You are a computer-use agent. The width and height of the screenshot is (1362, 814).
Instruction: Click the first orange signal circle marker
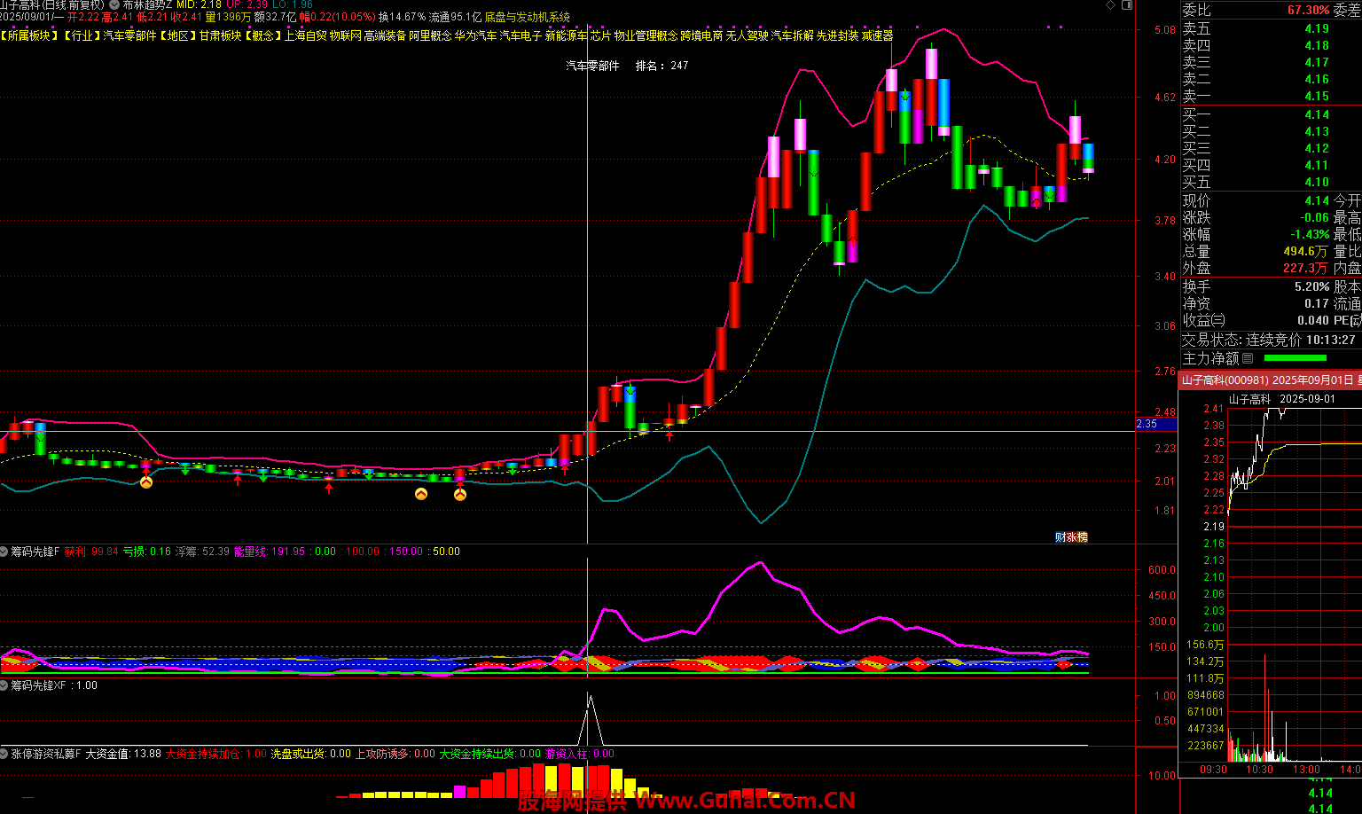click(x=146, y=482)
